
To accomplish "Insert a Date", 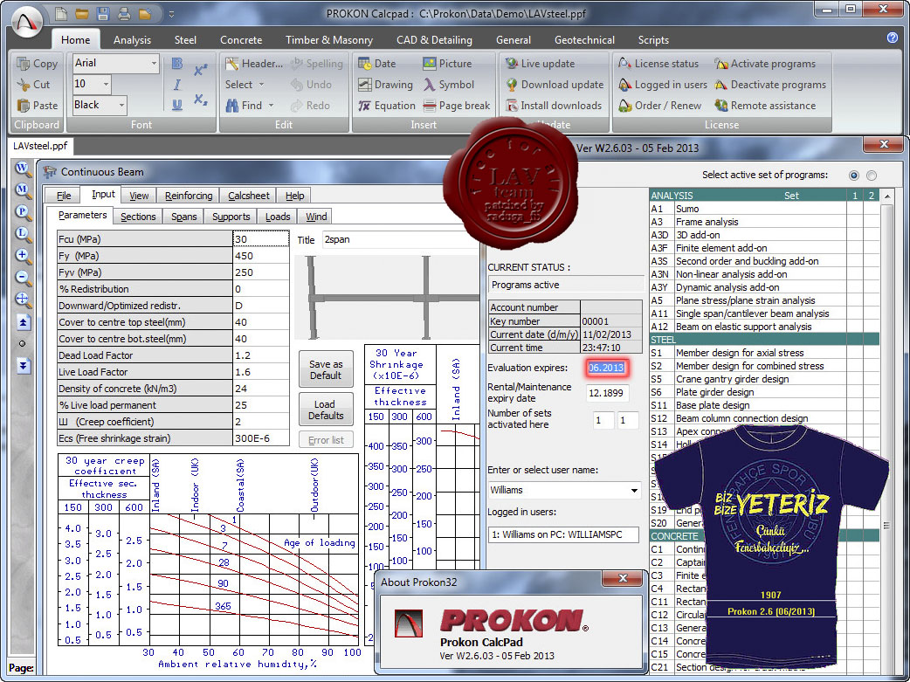I will [377, 64].
